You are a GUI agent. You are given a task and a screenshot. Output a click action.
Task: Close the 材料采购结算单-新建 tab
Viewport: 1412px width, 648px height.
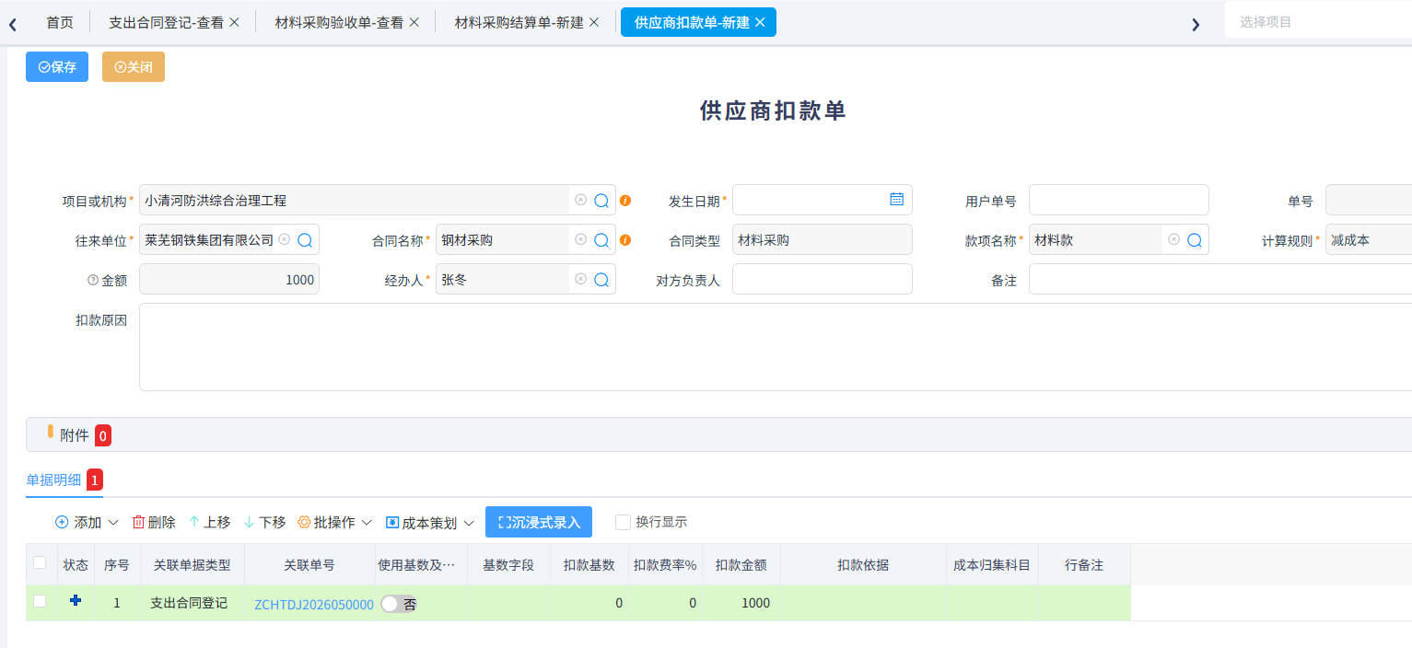[594, 22]
